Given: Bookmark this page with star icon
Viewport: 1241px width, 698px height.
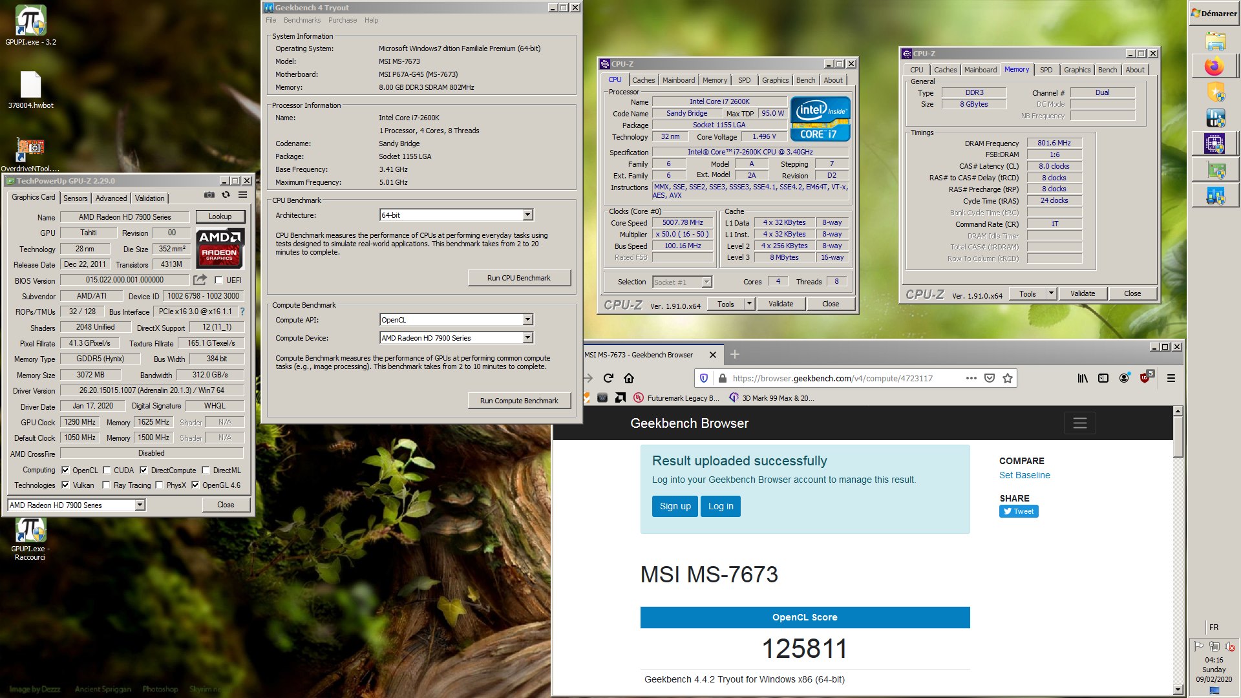Looking at the screenshot, I should point(1007,378).
